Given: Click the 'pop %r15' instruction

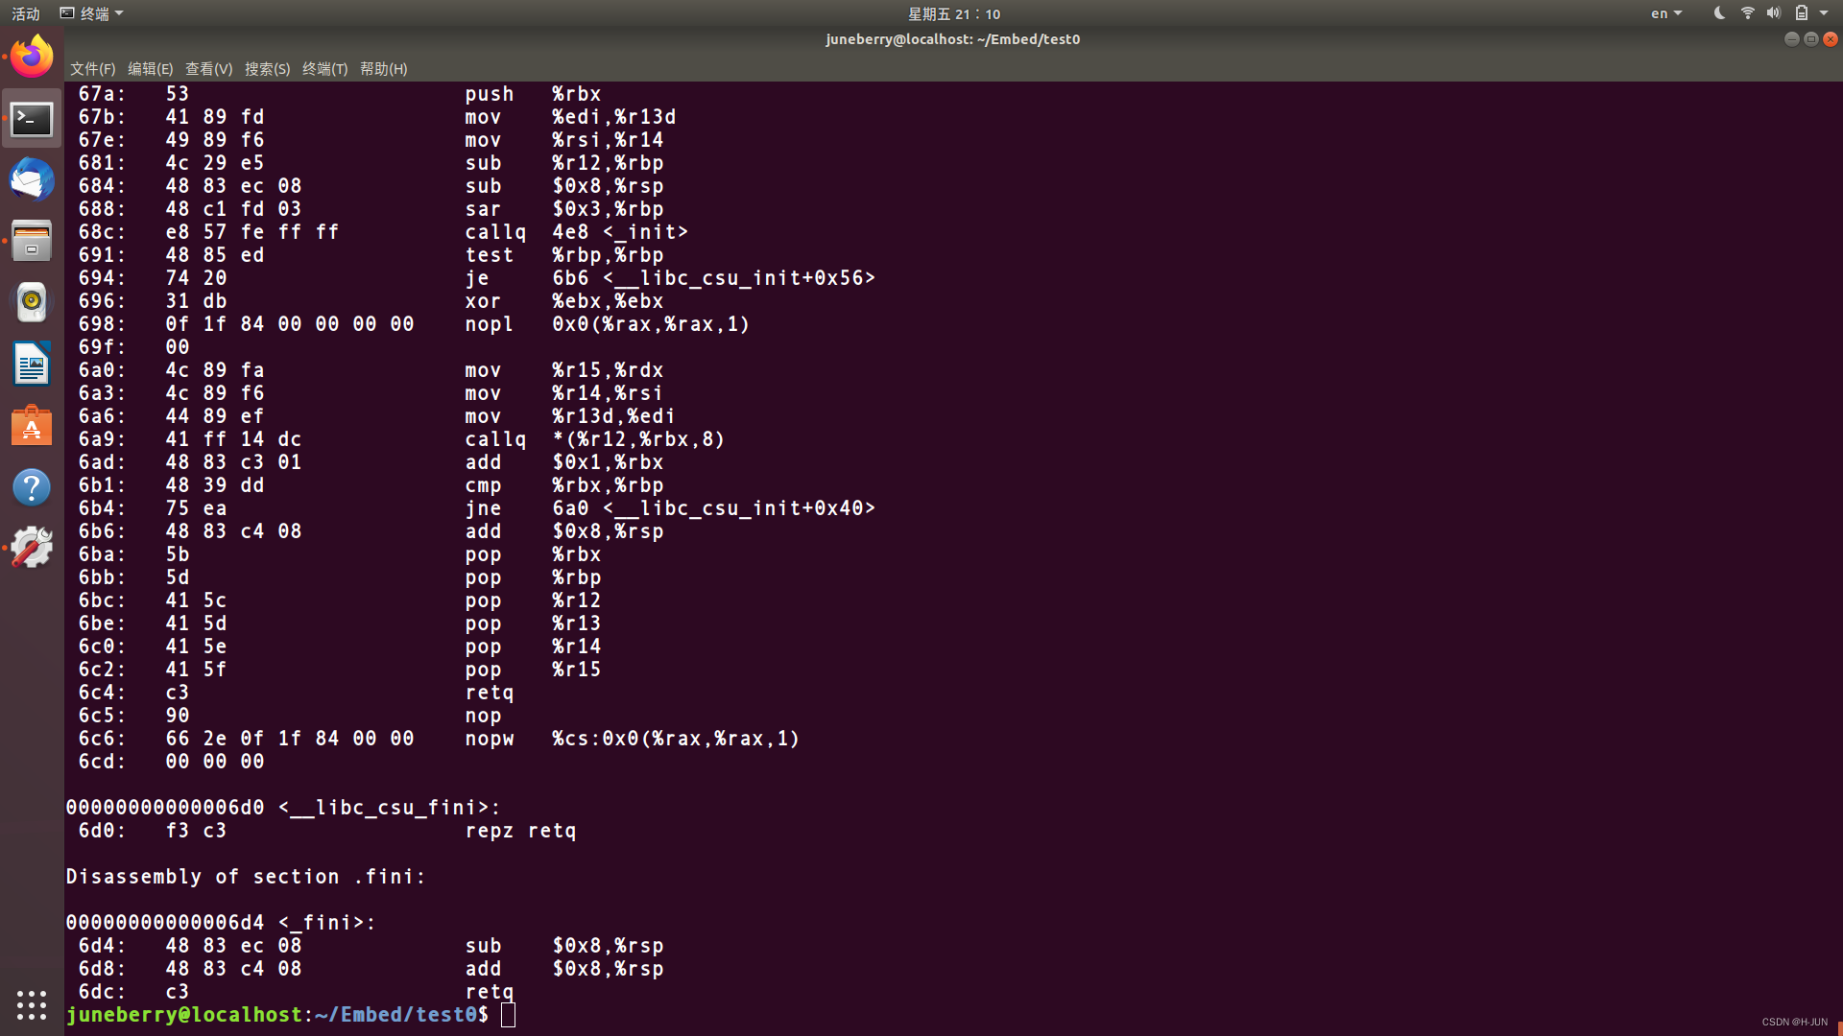Looking at the screenshot, I should point(533,670).
